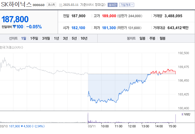Click the 고가 value 189,000
Viewport: 195px width, 134px height.
coord(109,16)
